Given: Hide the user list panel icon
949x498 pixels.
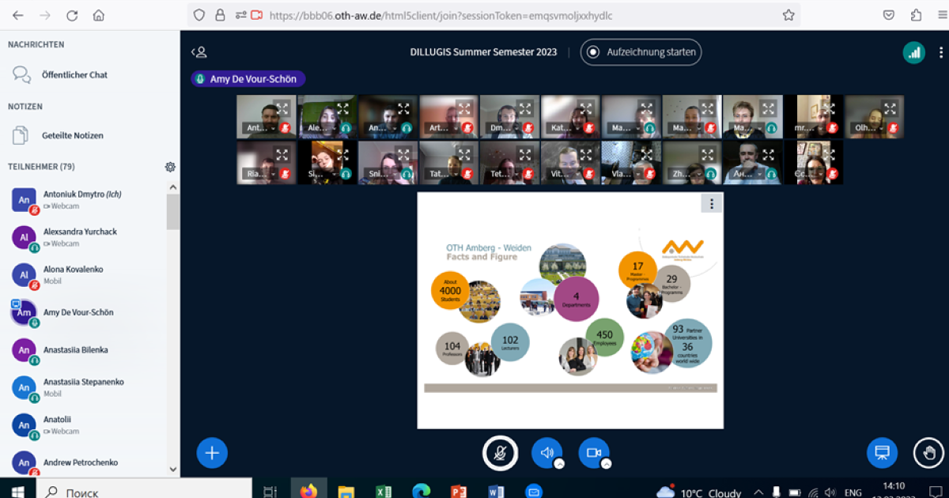Looking at the screenshot, I should pyautogui.click(x=198, y=52).
